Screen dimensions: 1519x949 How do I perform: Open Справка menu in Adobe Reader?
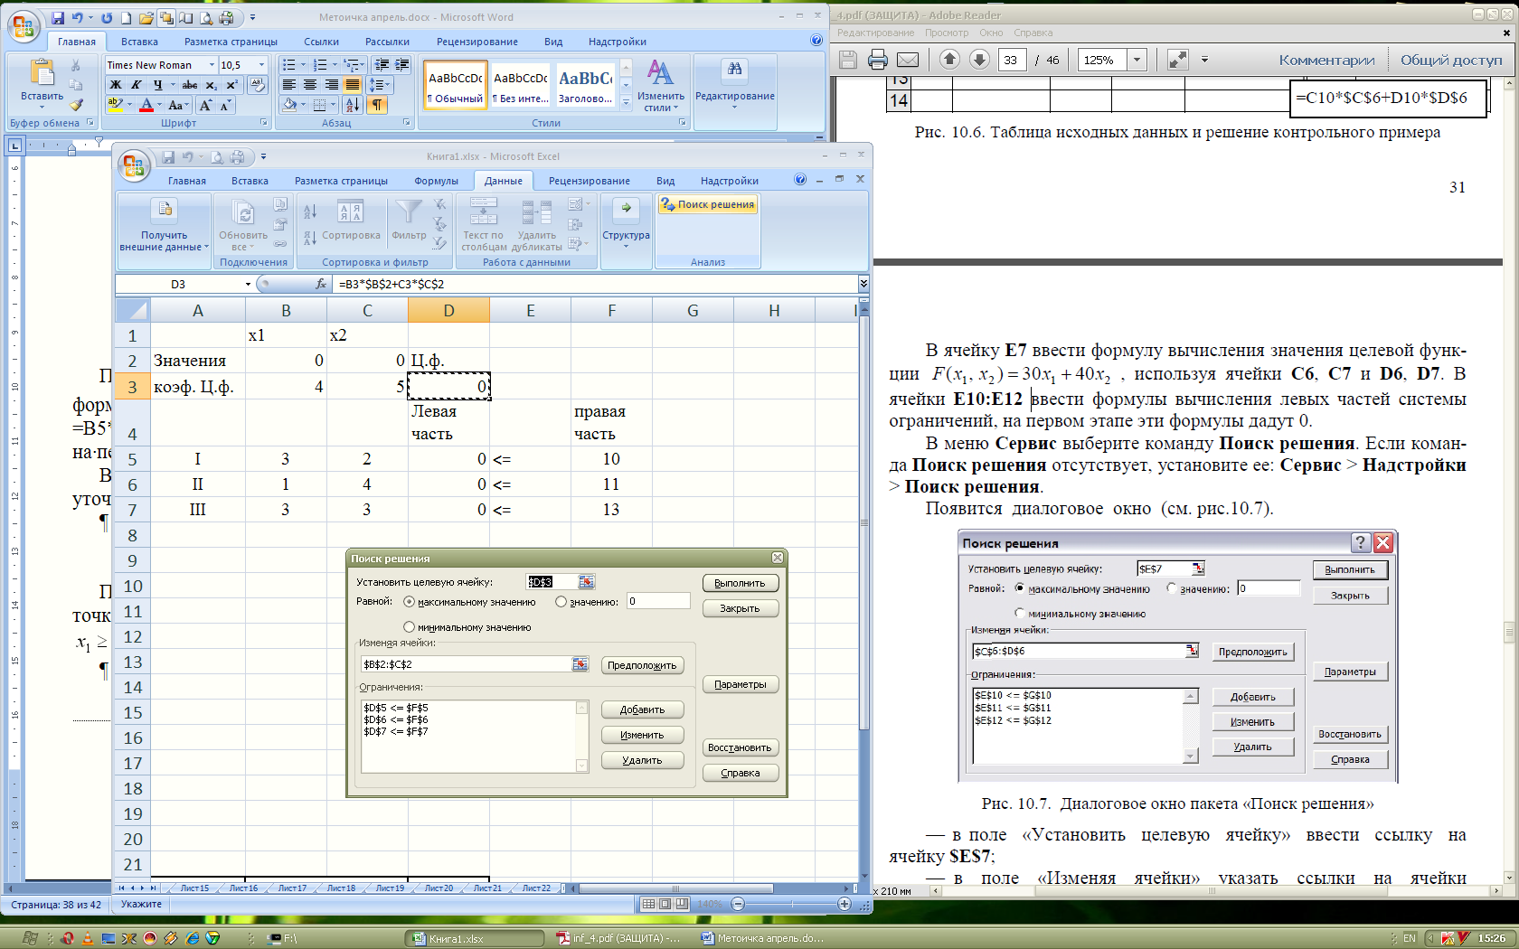[1033, 33]
